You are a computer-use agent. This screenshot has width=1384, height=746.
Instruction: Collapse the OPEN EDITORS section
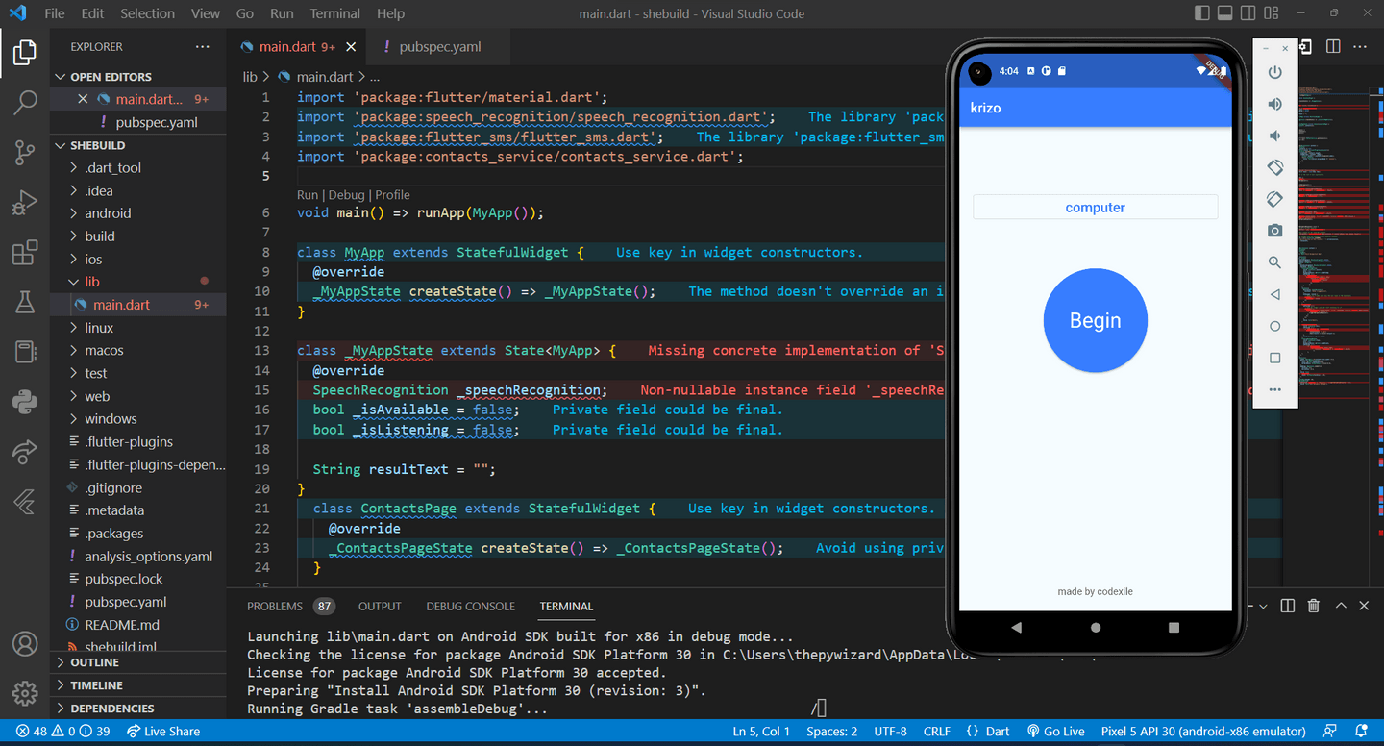tap(140, 77)
